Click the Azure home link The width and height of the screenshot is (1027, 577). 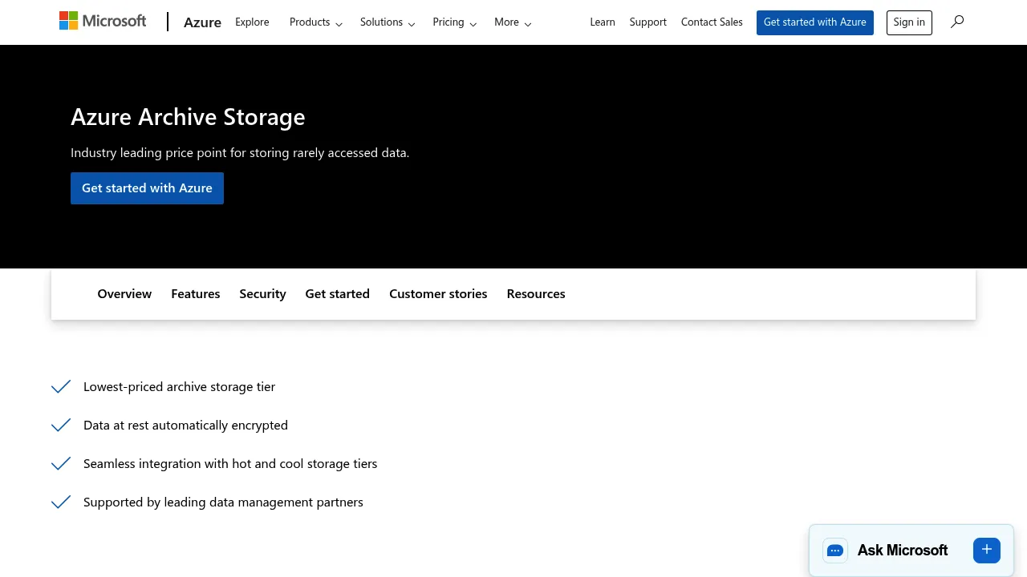pos(202,22)
